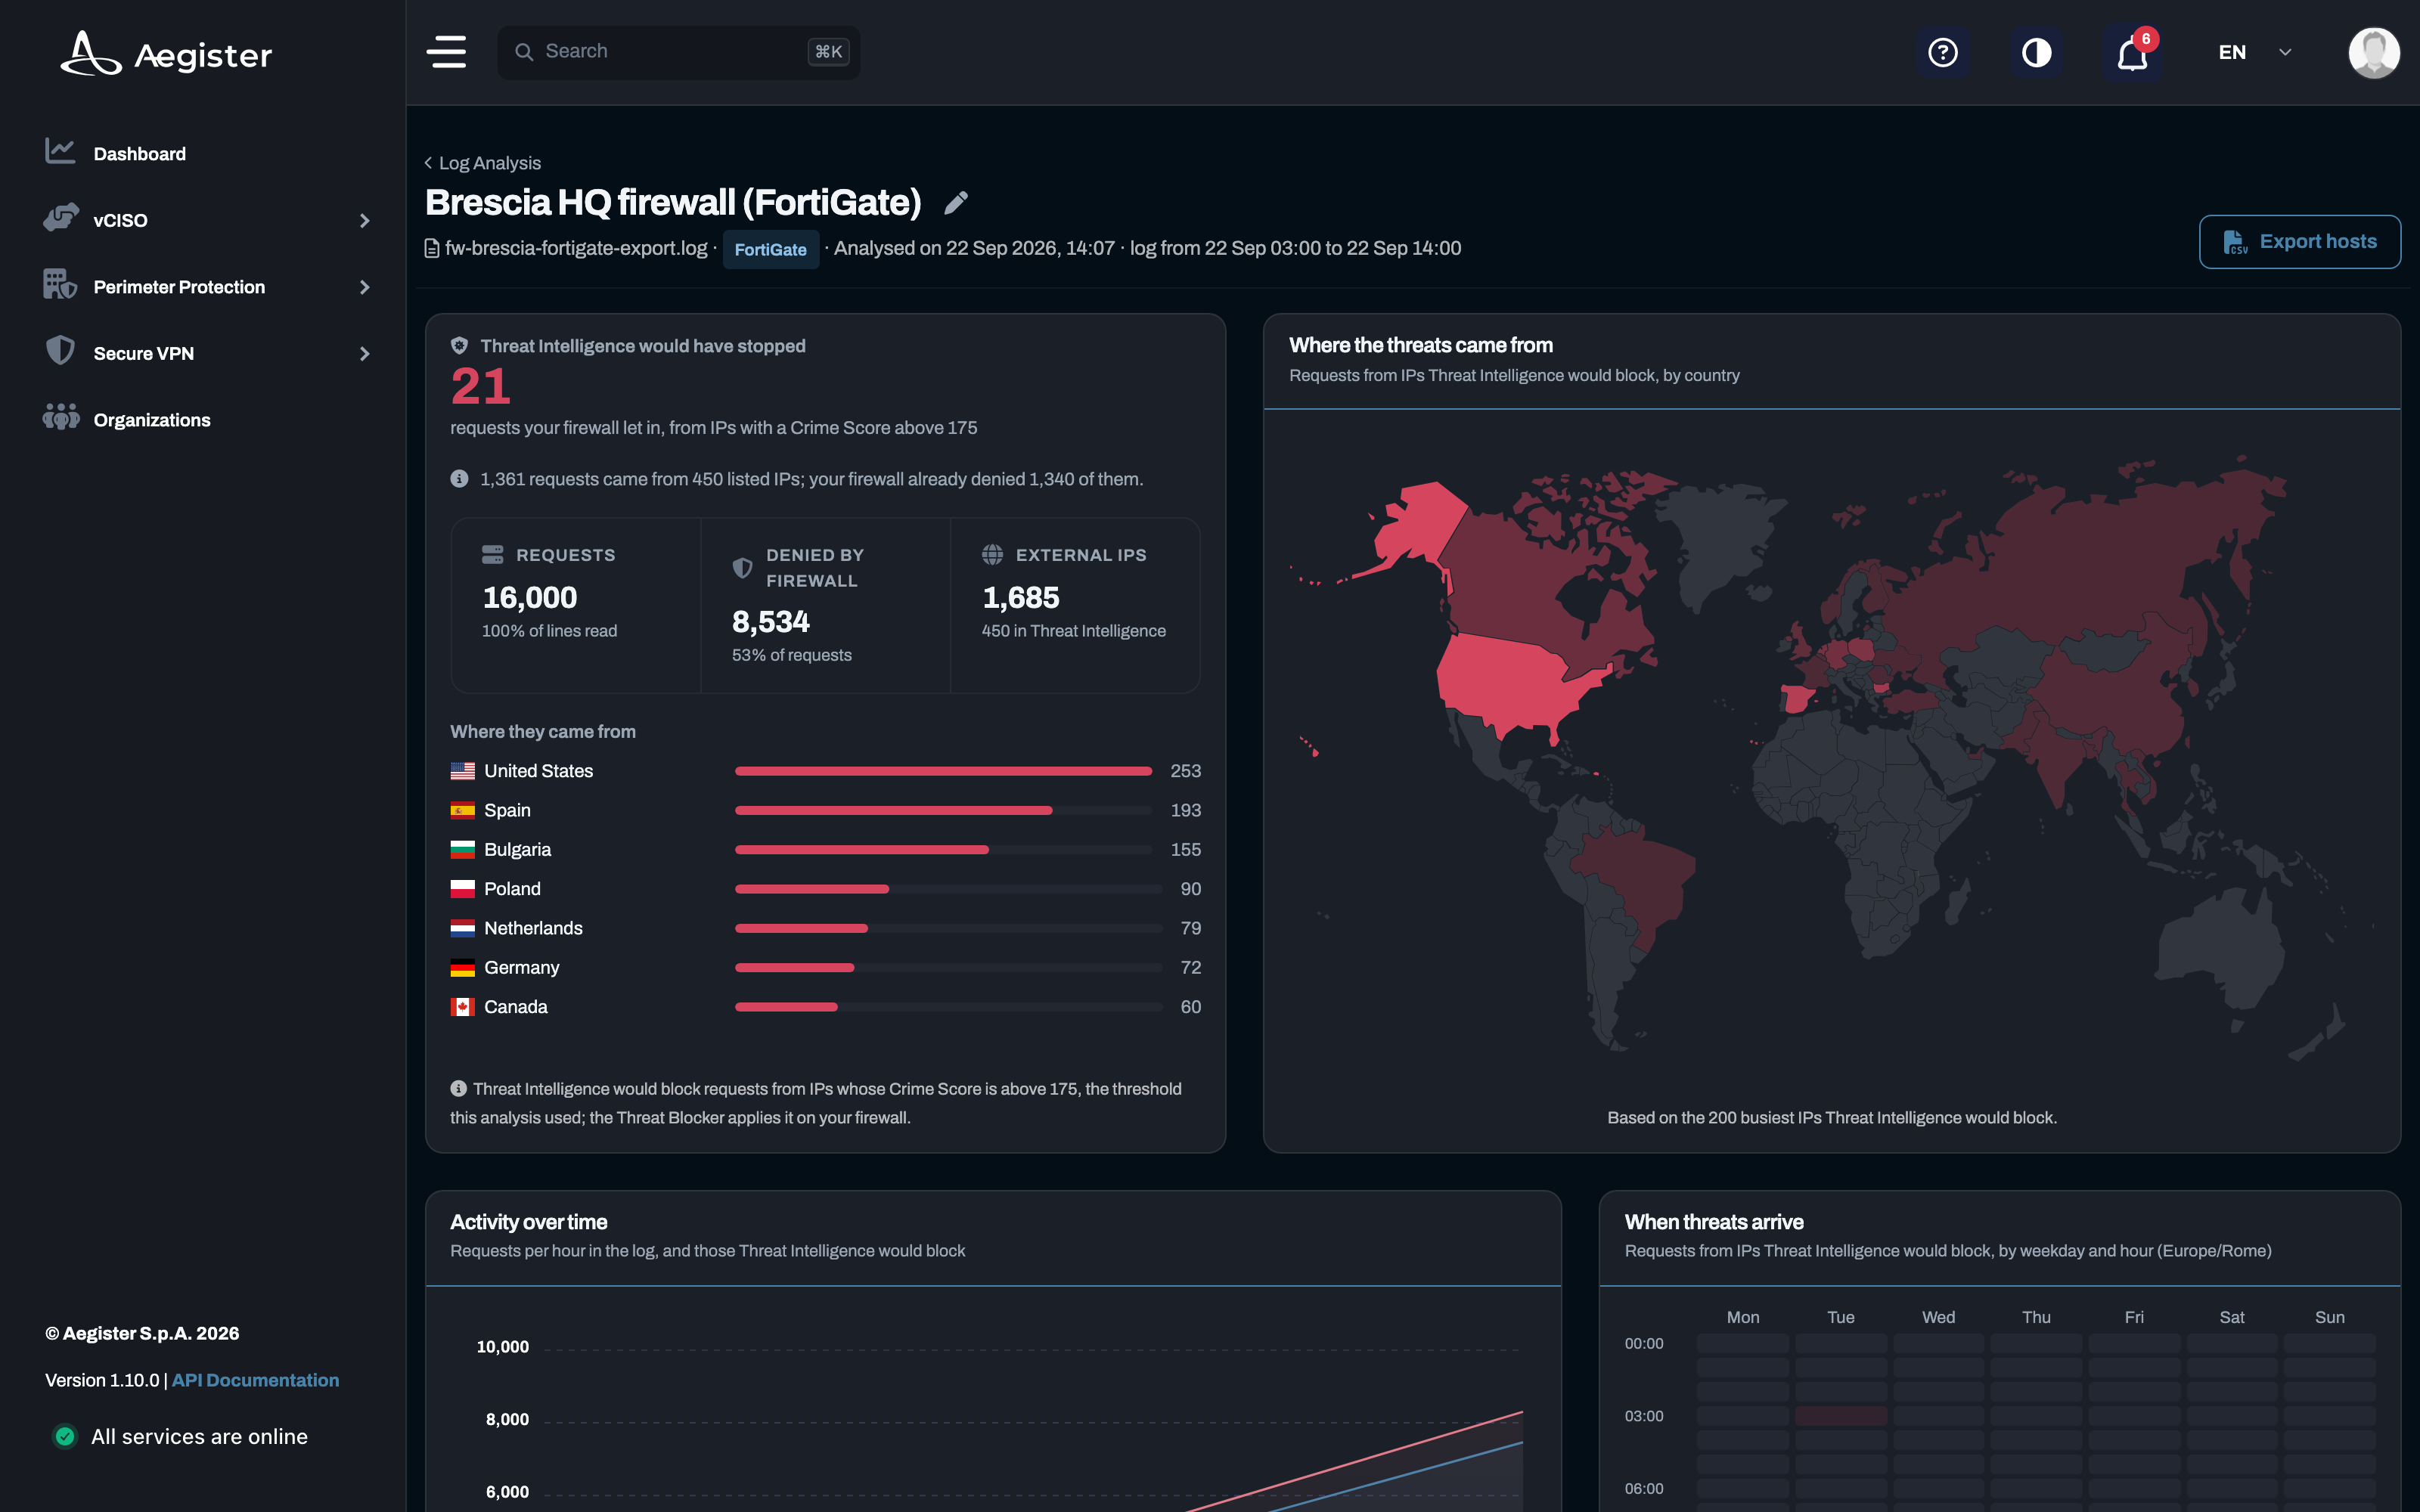
Task: Click the green services online status icon
Action: click(65, 1436)
